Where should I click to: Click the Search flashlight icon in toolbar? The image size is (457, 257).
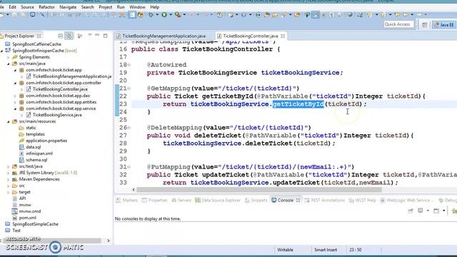pos(283,14)
